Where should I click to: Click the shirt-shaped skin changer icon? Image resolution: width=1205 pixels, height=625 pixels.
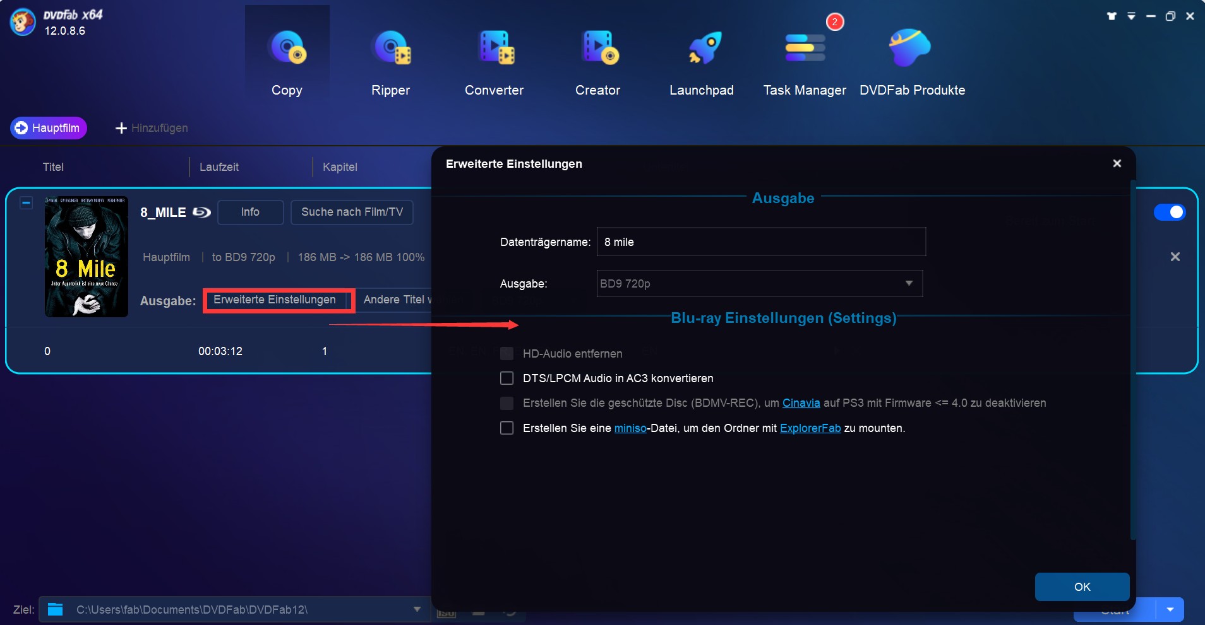pos(1112,16)
